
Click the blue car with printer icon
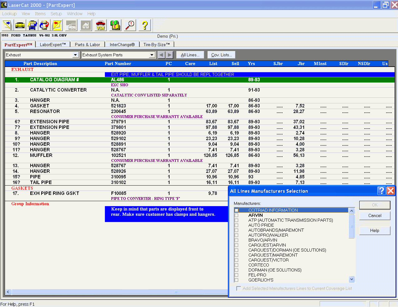pyautogui.click(x=32, y=25)
